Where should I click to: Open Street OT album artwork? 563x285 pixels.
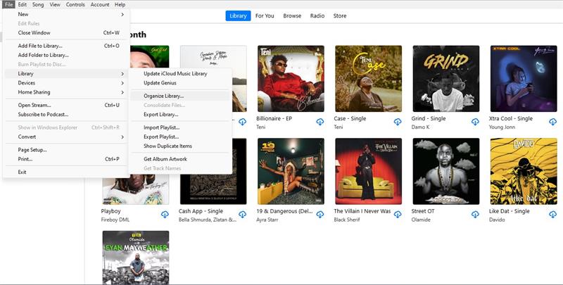[446, 171]
